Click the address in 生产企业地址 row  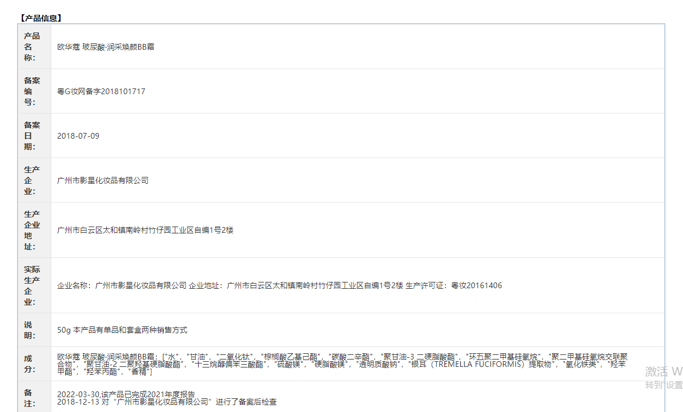click(146, 230)
